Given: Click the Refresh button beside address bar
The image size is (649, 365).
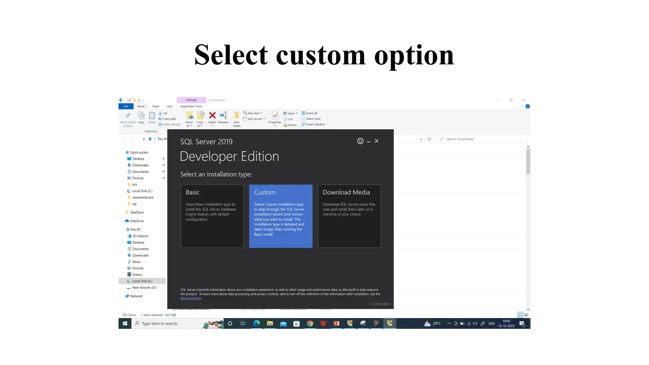Looking at the screenshot, I should click(429, 139).
